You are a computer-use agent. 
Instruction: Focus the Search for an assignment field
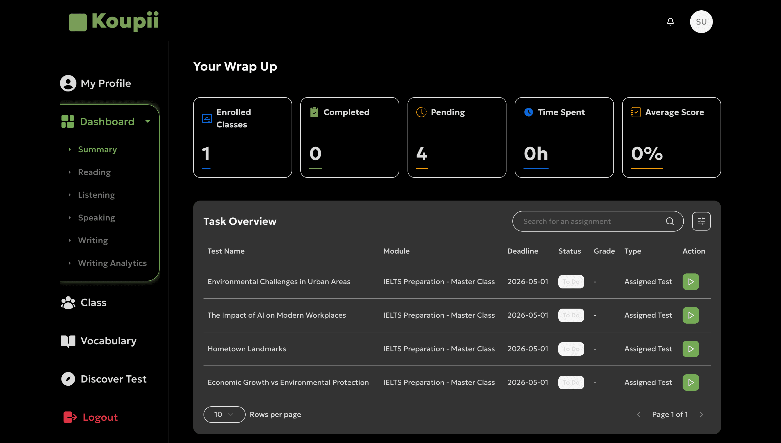[598, 221]
